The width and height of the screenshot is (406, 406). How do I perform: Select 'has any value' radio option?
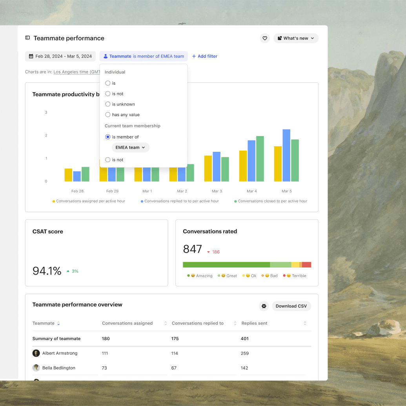tap(108, 115)
